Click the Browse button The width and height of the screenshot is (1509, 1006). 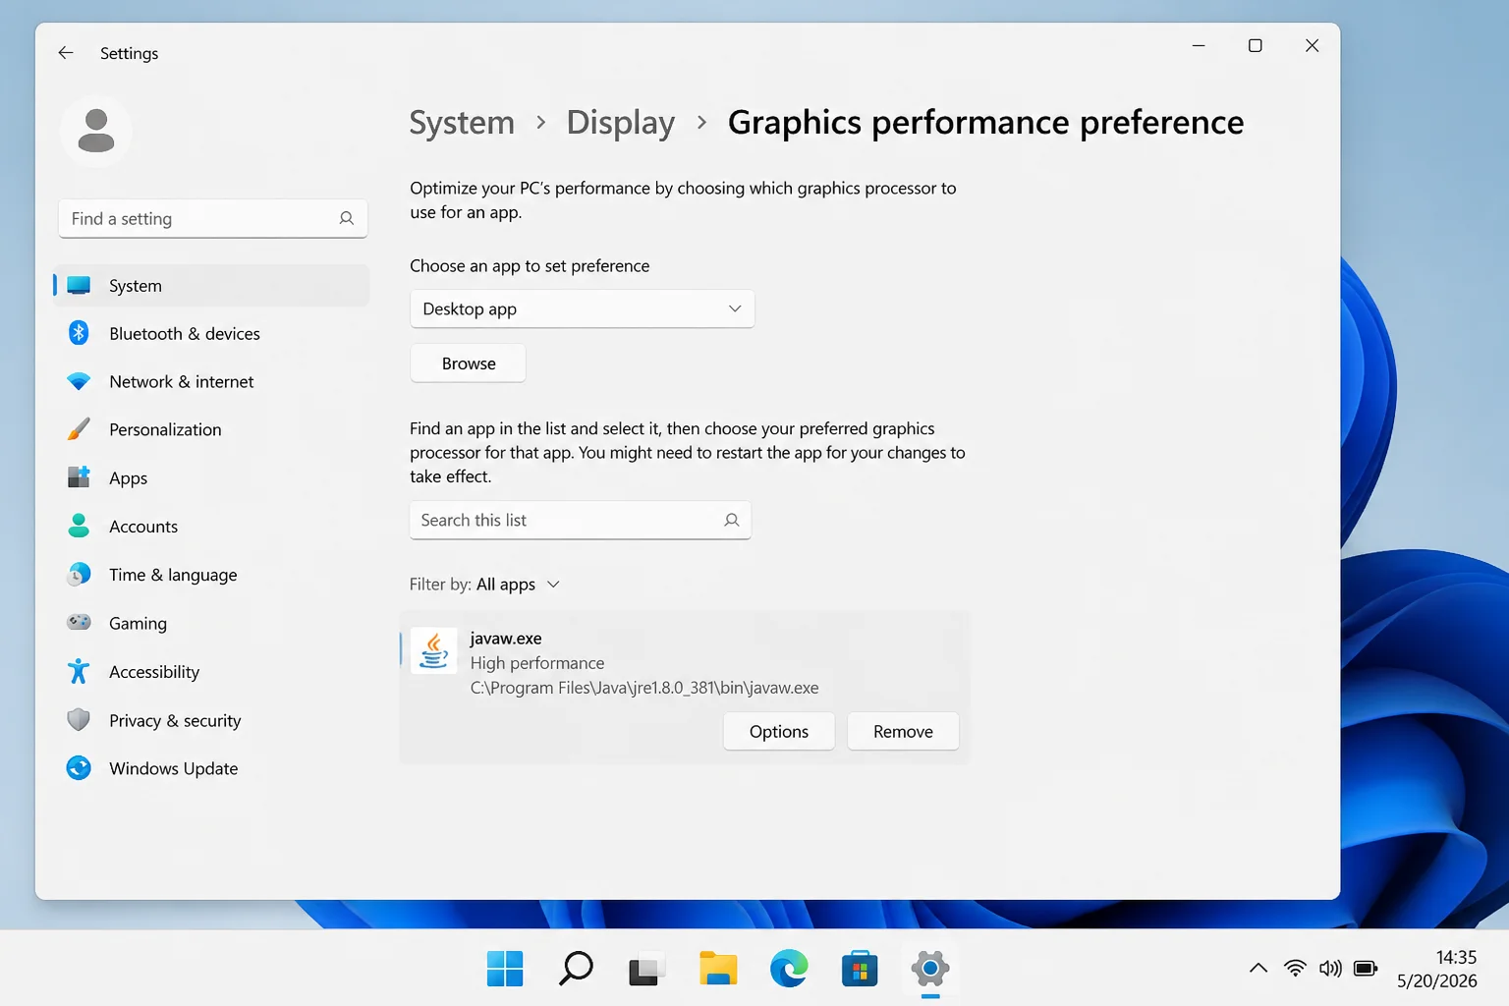click(x=469, y=363)
